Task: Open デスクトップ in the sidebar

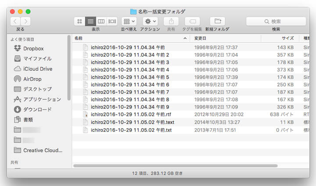Action: [x=33, y=89]
